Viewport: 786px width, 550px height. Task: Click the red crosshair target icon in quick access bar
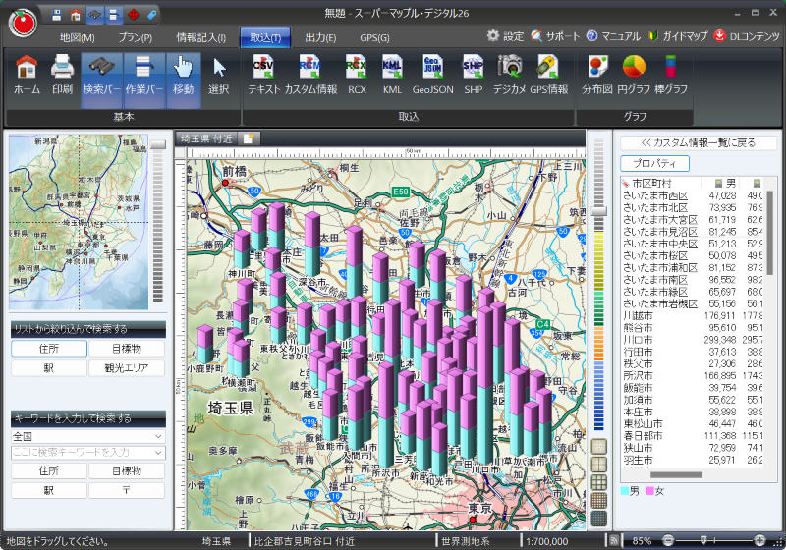(x=133, y=15)
